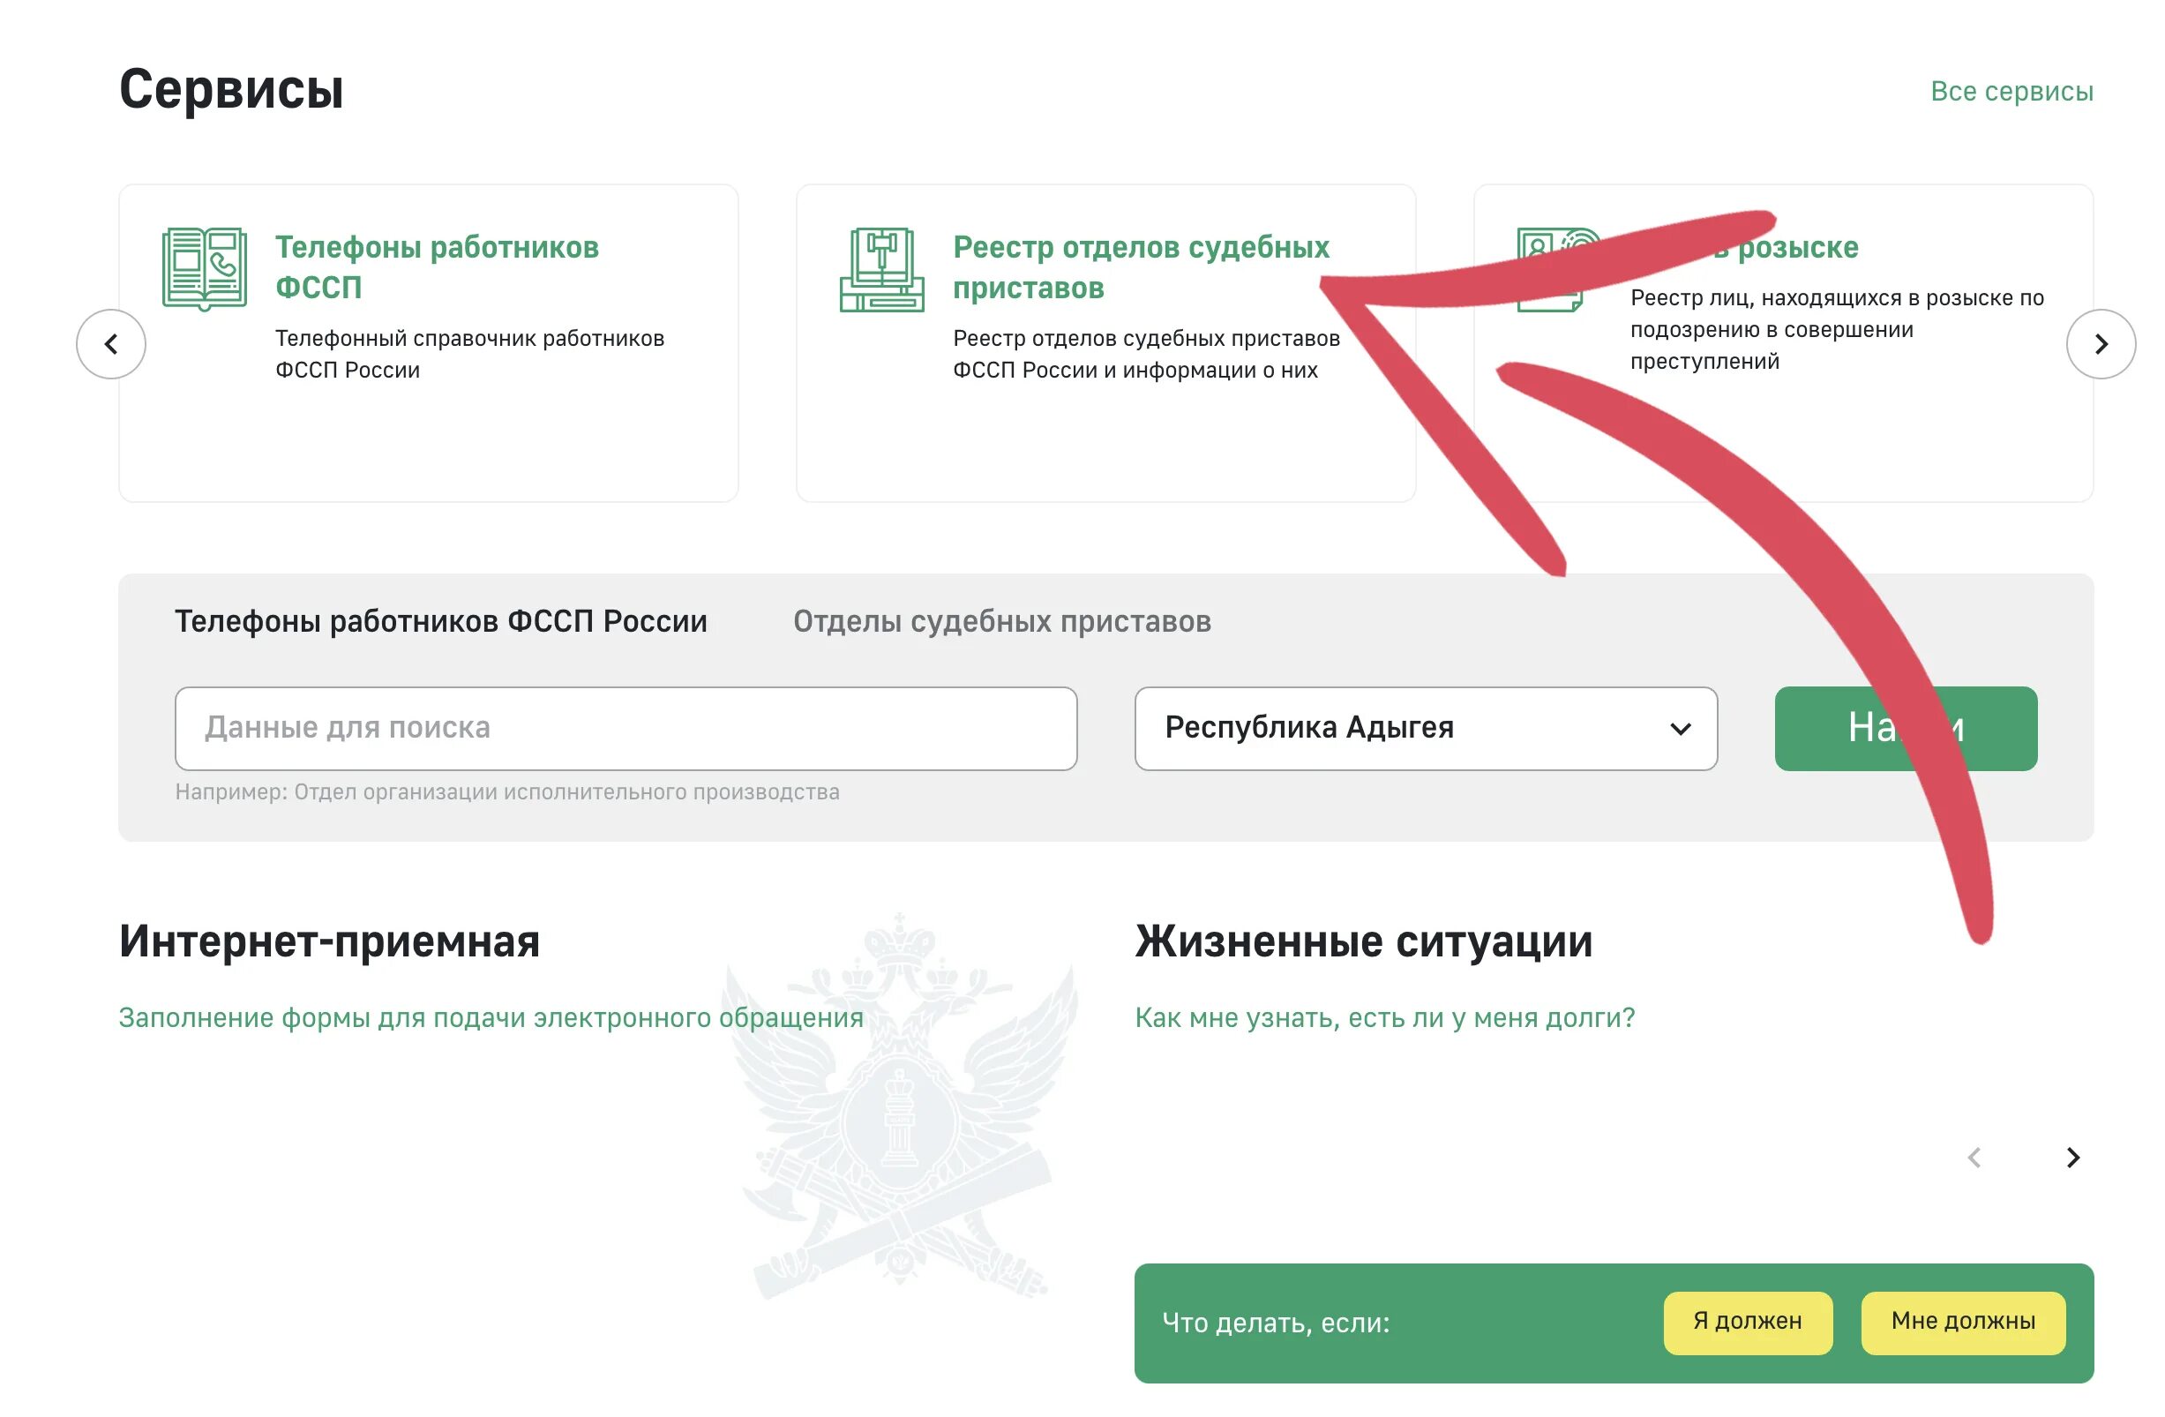The width and height of the screenshot is (2165, 1417).
Task: Switch to Телефоны работников ФССП России tab
Action: [440, 621]
